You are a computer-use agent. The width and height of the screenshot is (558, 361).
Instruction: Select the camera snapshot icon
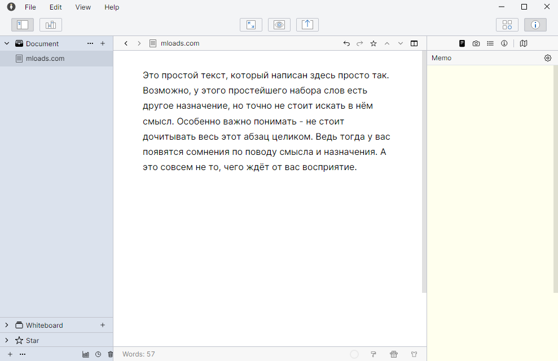(x=476, y=43)
